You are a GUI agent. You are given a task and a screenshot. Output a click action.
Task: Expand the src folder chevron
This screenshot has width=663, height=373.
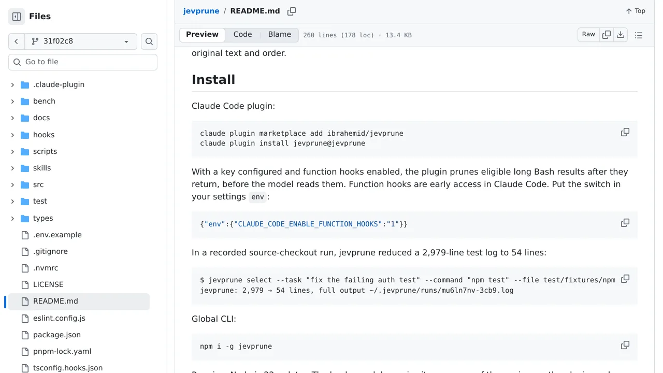point(12,184)
